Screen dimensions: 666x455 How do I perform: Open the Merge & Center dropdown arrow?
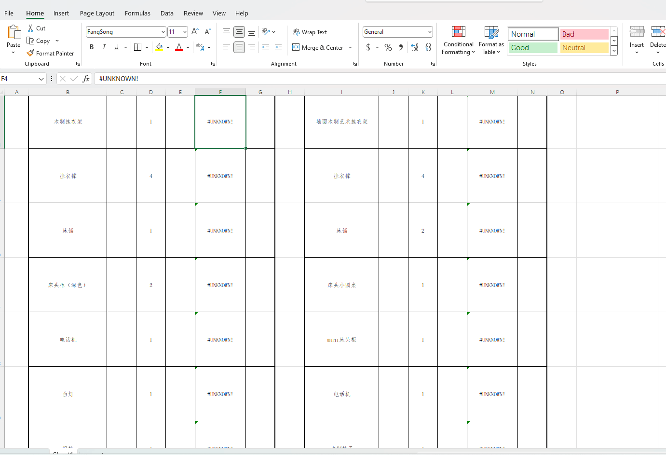coord(351,47)
